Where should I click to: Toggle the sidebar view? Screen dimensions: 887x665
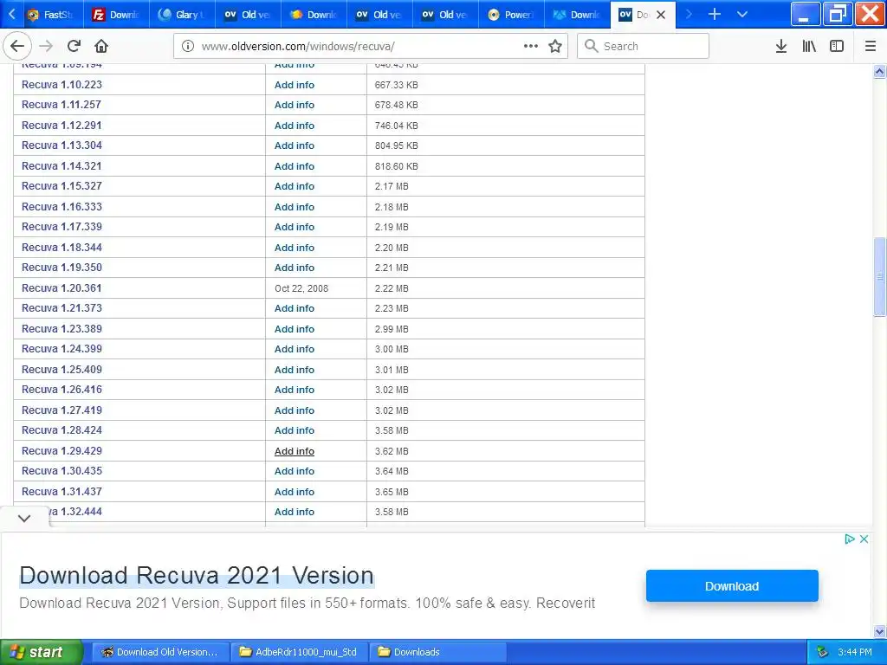pyautogui.click(x=837, y=46)
